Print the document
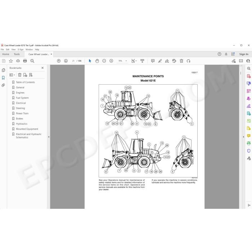 25,61
